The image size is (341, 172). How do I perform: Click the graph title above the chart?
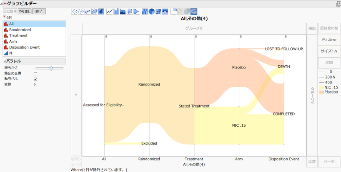point(194,19)
